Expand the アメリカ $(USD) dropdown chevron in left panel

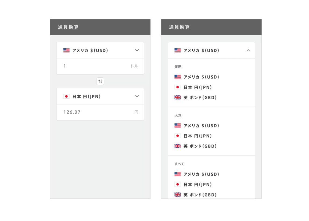point(137,50)
